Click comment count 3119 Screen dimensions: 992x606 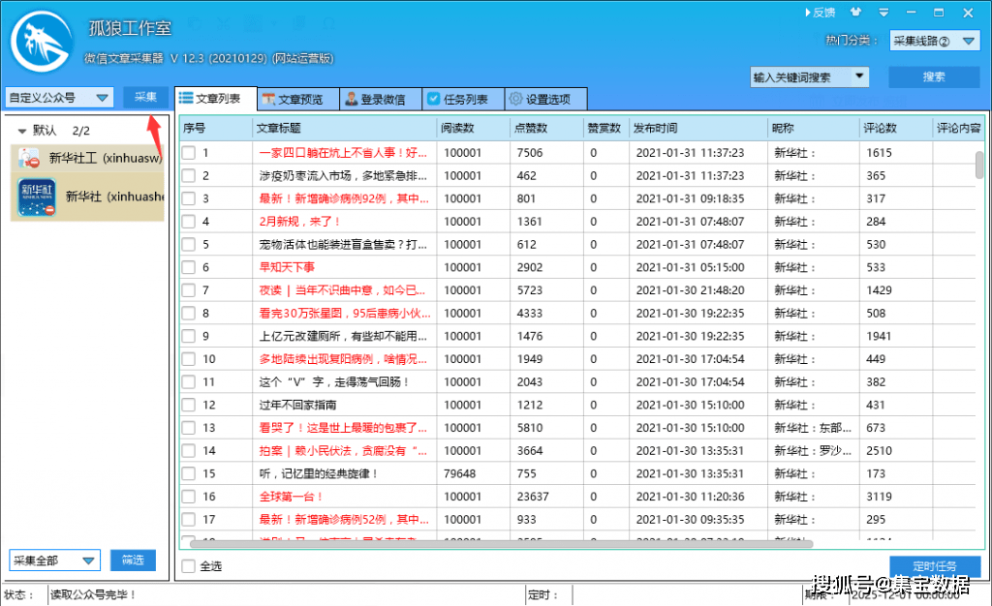(x=879, y=497)
